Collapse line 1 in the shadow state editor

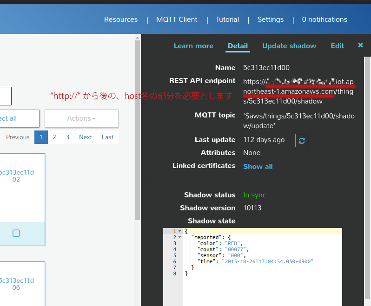pos(180,231)
